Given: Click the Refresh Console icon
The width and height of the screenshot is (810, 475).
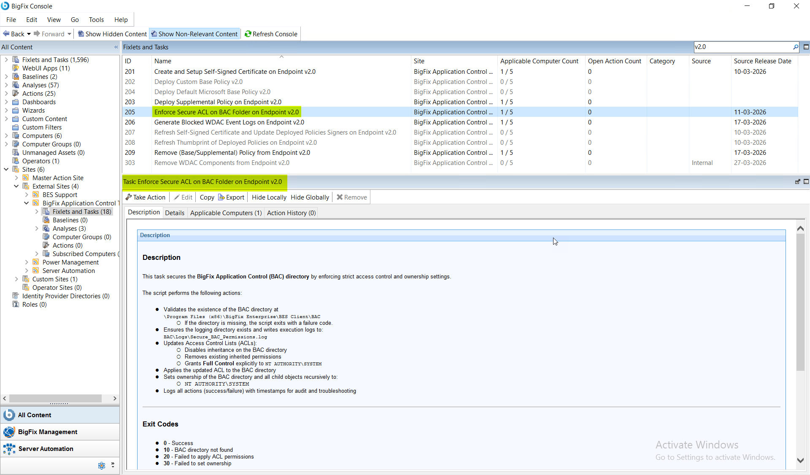Looking at the screenshot, I should point(248,34).
